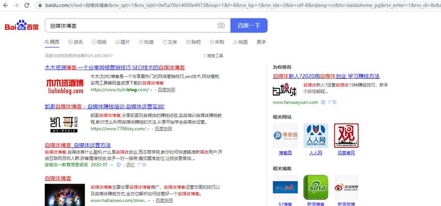Screen dimensions: 441x206
Task: Switch to the 知道 tab
Action: tap(146, 42)
